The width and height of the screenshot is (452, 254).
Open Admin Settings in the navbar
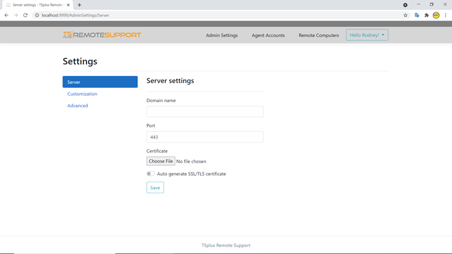pos(221,36)
